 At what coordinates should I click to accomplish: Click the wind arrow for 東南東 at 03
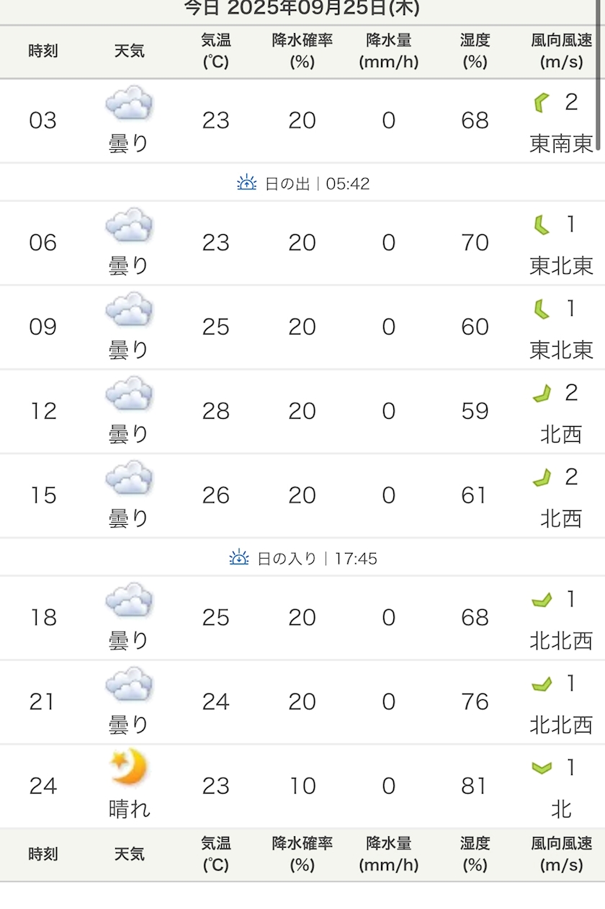[x=539, y=103]
